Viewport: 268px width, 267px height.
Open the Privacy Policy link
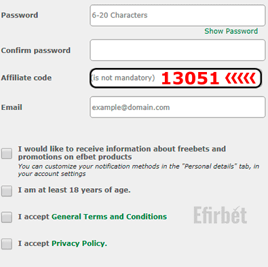tap(79, 243)
